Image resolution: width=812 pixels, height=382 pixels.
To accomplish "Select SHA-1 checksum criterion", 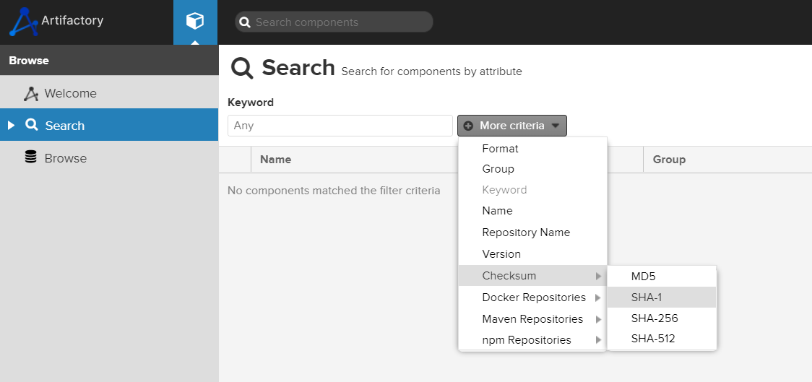I will coord(647,297).
